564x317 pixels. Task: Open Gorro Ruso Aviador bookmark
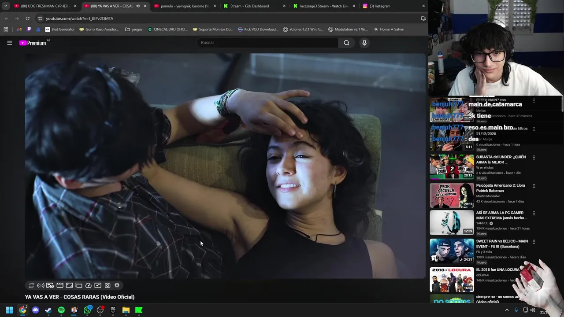99,29
